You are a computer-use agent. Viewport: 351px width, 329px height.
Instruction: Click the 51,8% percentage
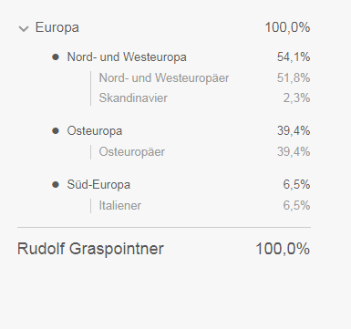pyautogui.click(x=294, y=77)
